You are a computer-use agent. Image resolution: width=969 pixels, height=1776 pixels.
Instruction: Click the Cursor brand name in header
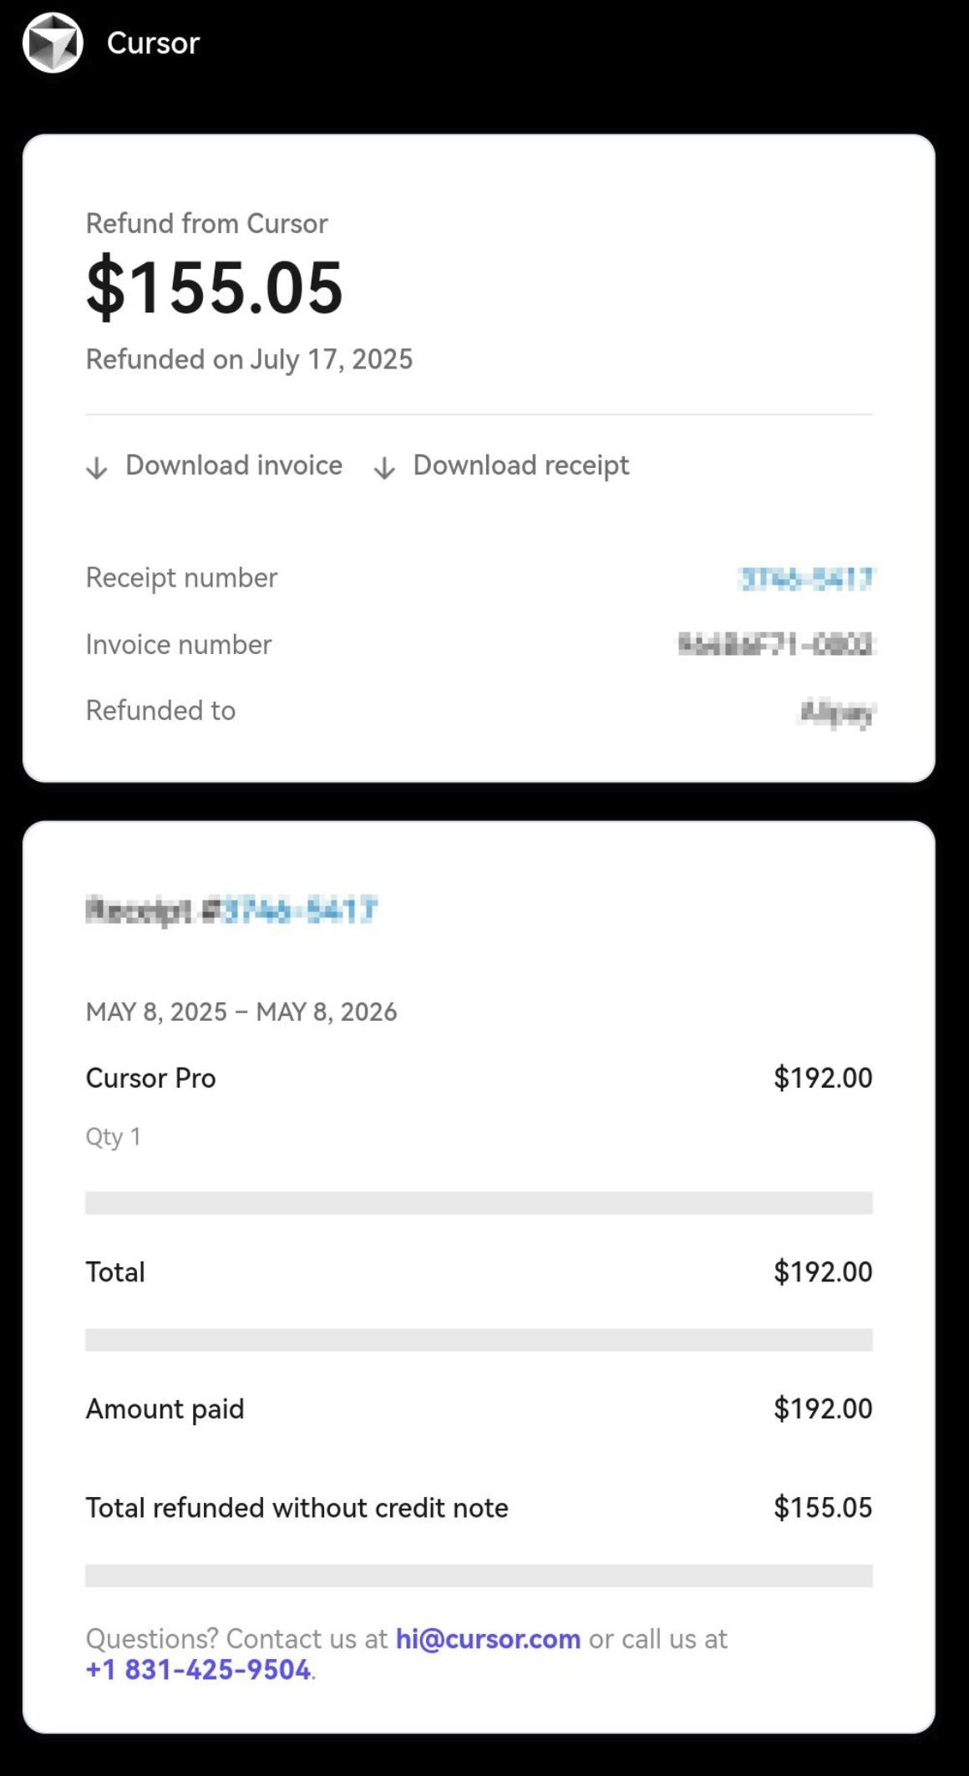pos(153,43)
